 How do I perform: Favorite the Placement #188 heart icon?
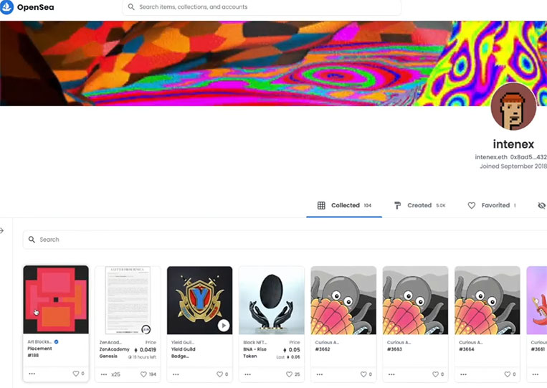pos(76,374)
